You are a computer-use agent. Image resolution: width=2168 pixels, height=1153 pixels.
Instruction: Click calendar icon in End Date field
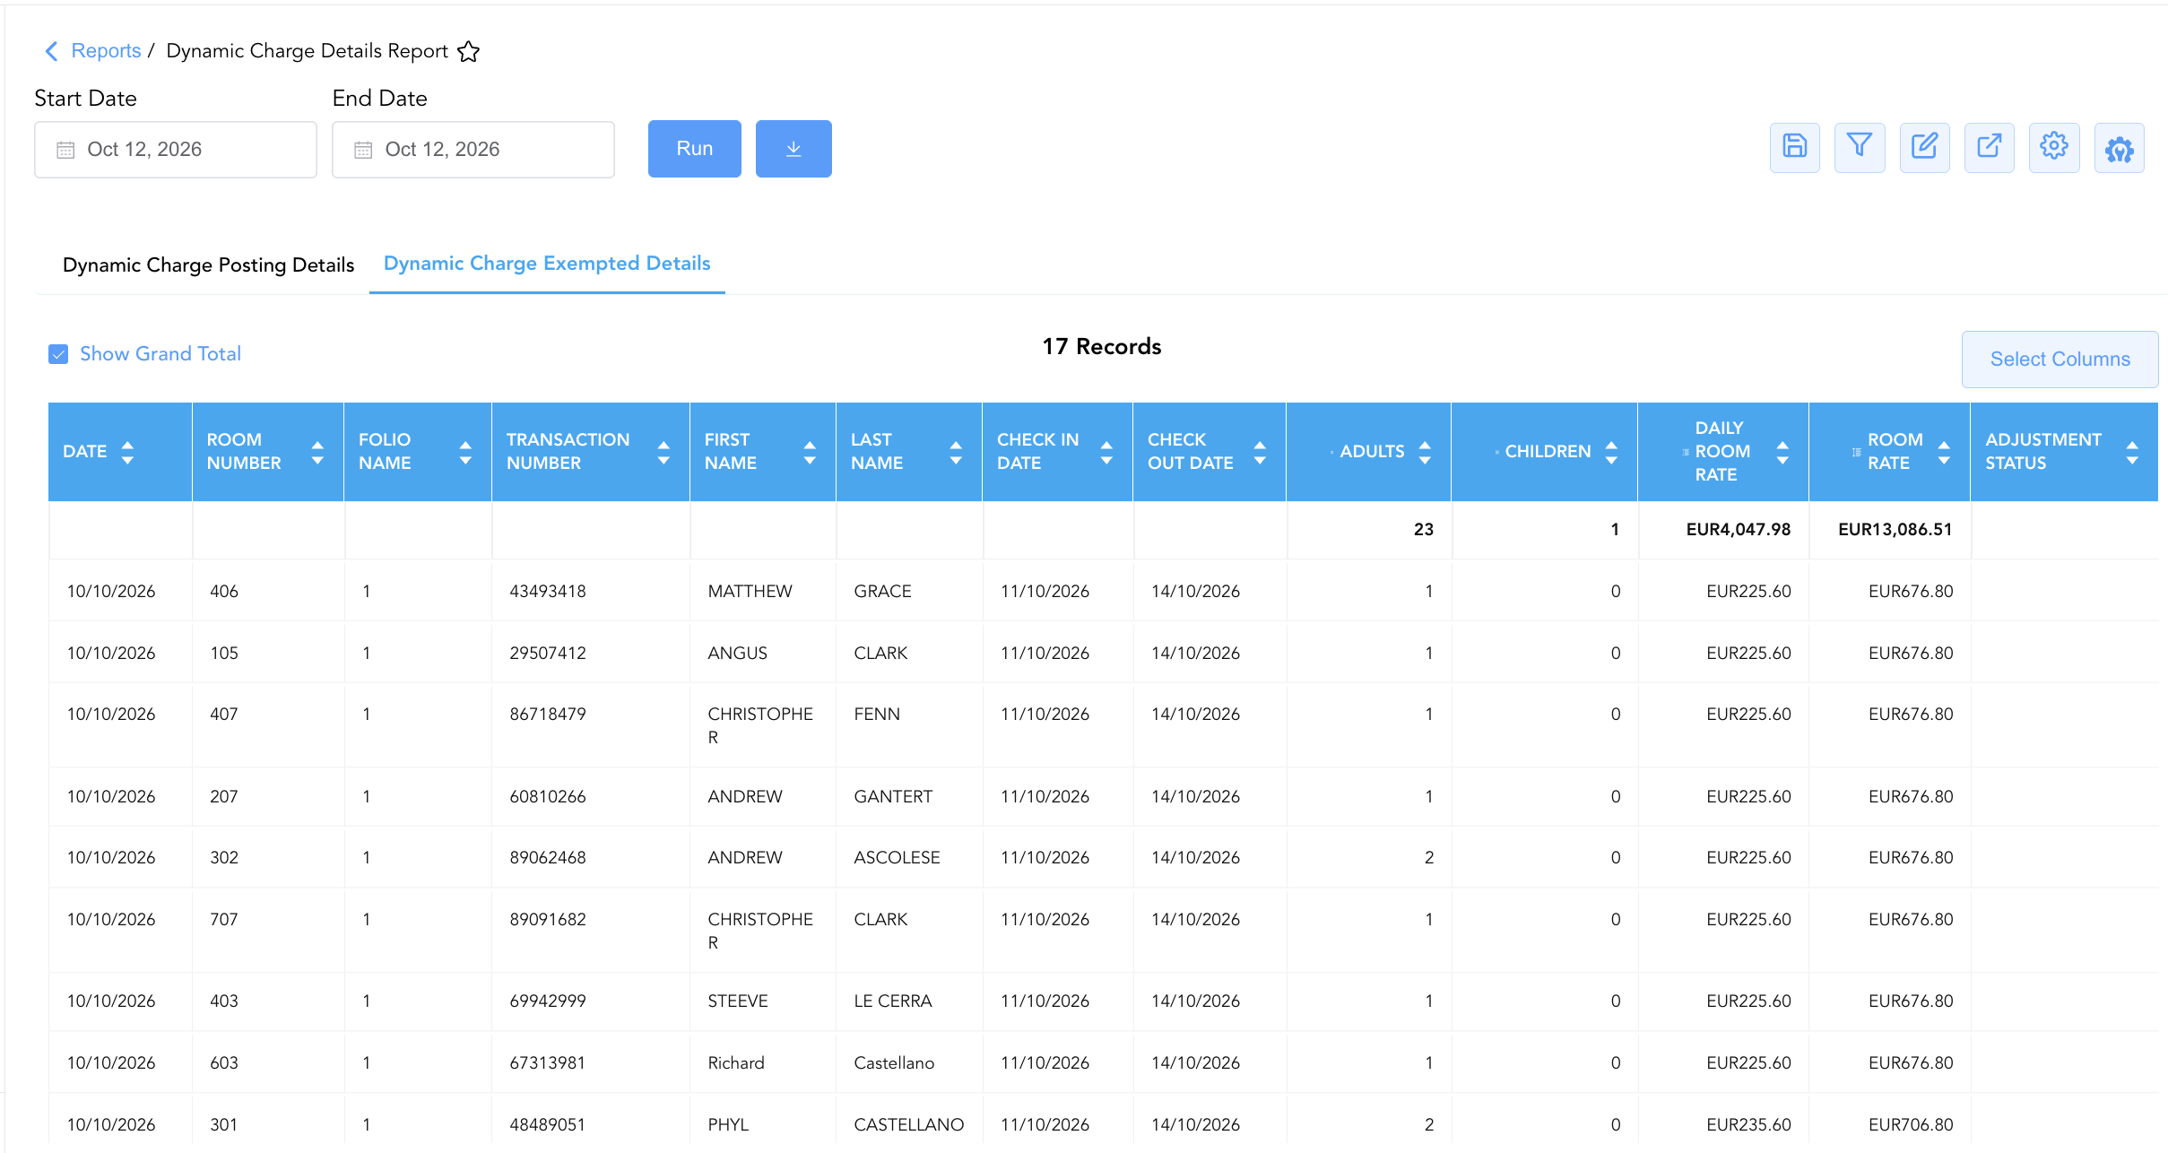[363, 150]
